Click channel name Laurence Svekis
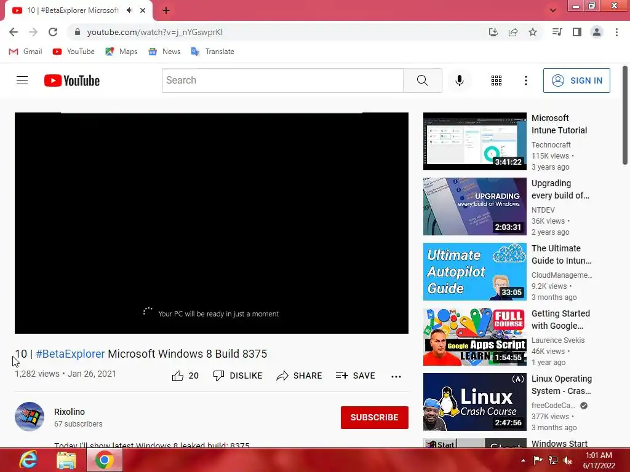 click(558, 340)
